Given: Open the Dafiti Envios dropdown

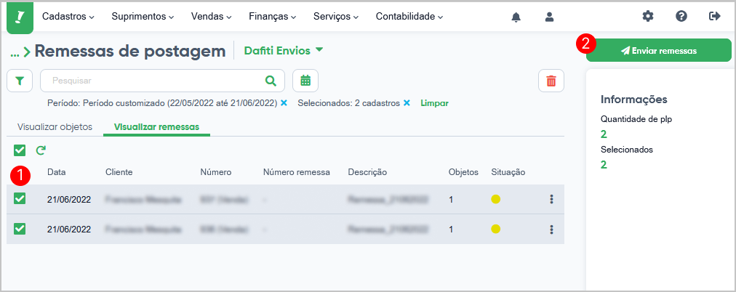Looking at the screenshot, I should pos(284,51).
